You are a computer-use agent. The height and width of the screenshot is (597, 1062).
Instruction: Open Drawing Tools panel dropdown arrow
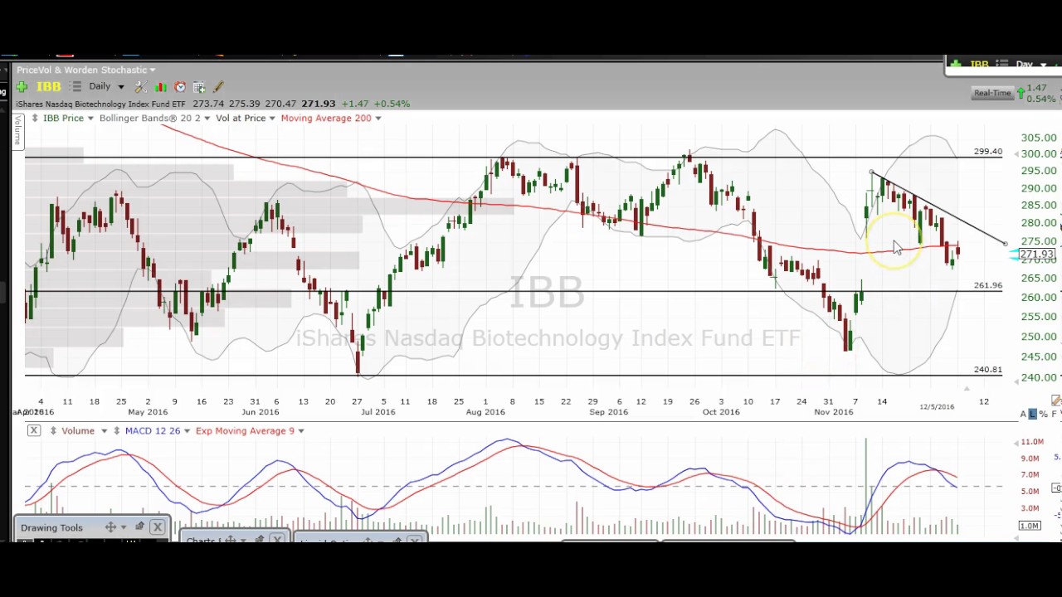click(124, 527)
